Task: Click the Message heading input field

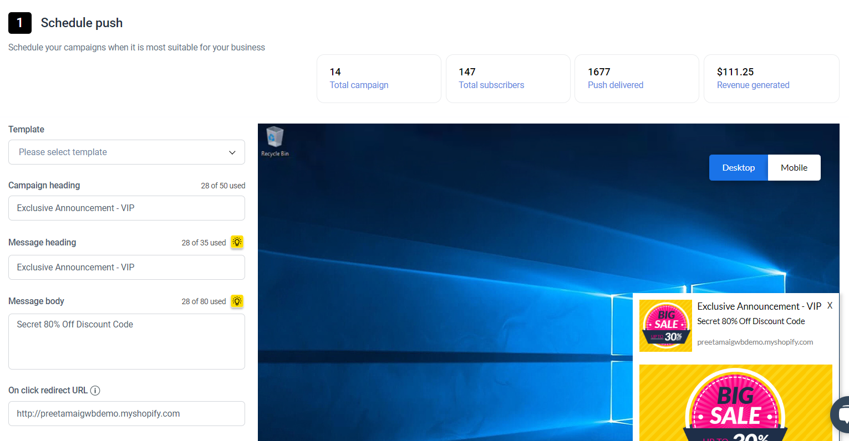Action: [126, 268]
